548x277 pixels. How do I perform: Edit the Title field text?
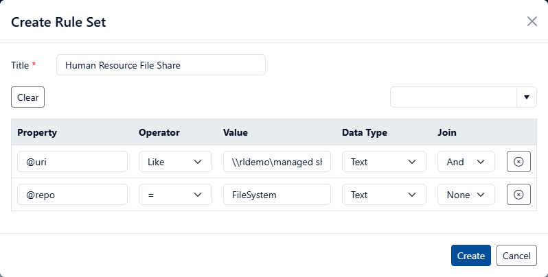tap(161, 65)
